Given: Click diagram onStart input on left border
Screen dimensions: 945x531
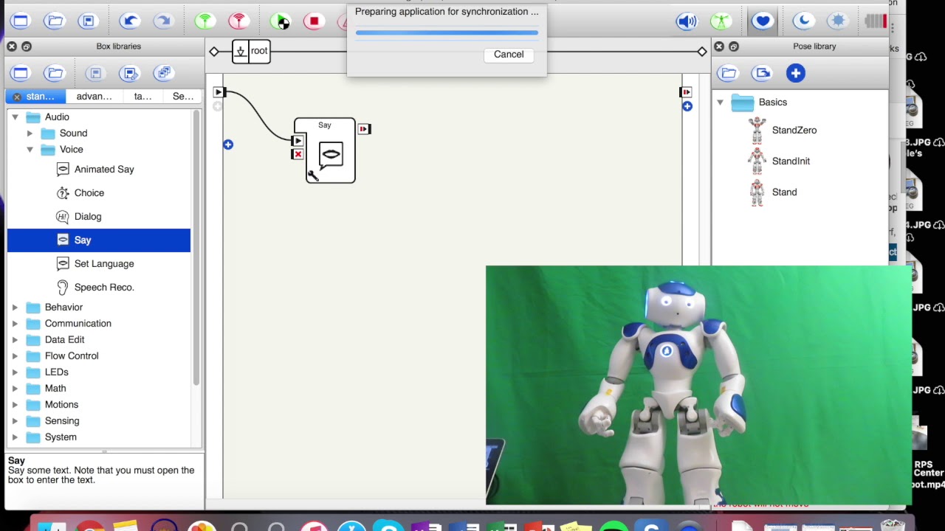Looking at the screenshot, I should coord(219,92).
